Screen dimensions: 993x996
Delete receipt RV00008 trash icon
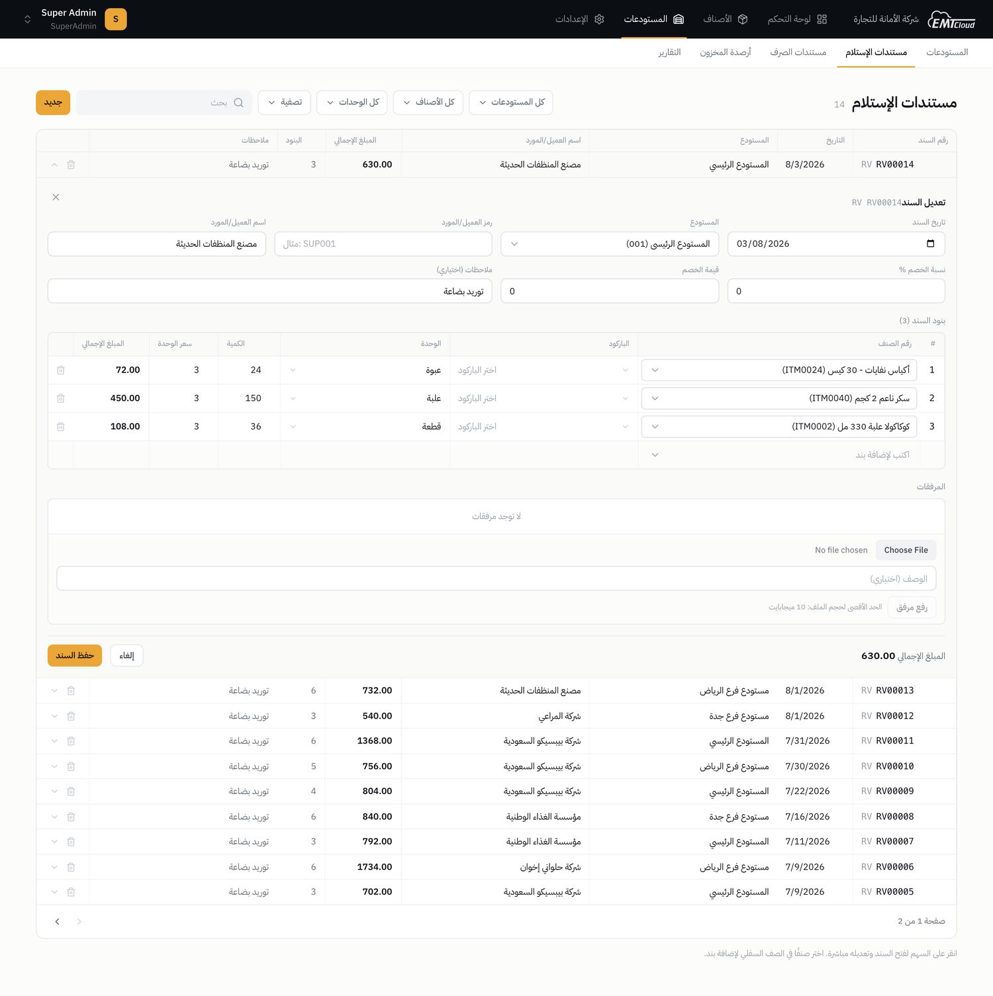(x=71, y=817)
